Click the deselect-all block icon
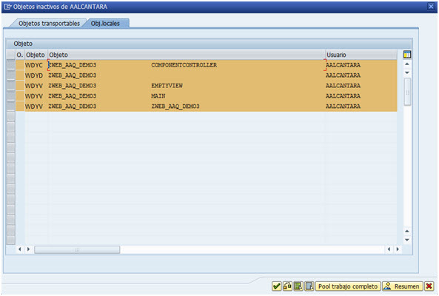 (309, 286)
